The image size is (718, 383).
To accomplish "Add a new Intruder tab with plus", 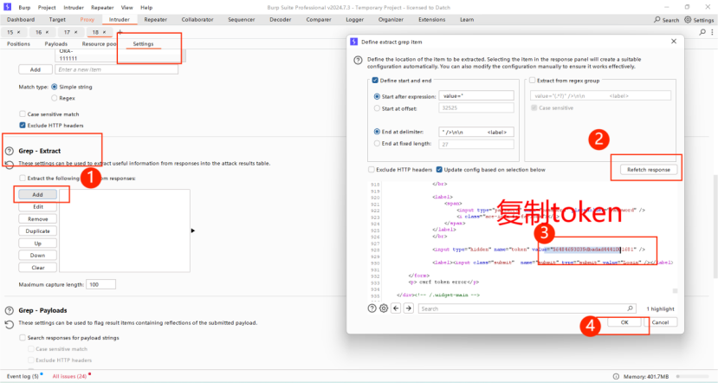I will pyautogui.click(x=120, y=33).
